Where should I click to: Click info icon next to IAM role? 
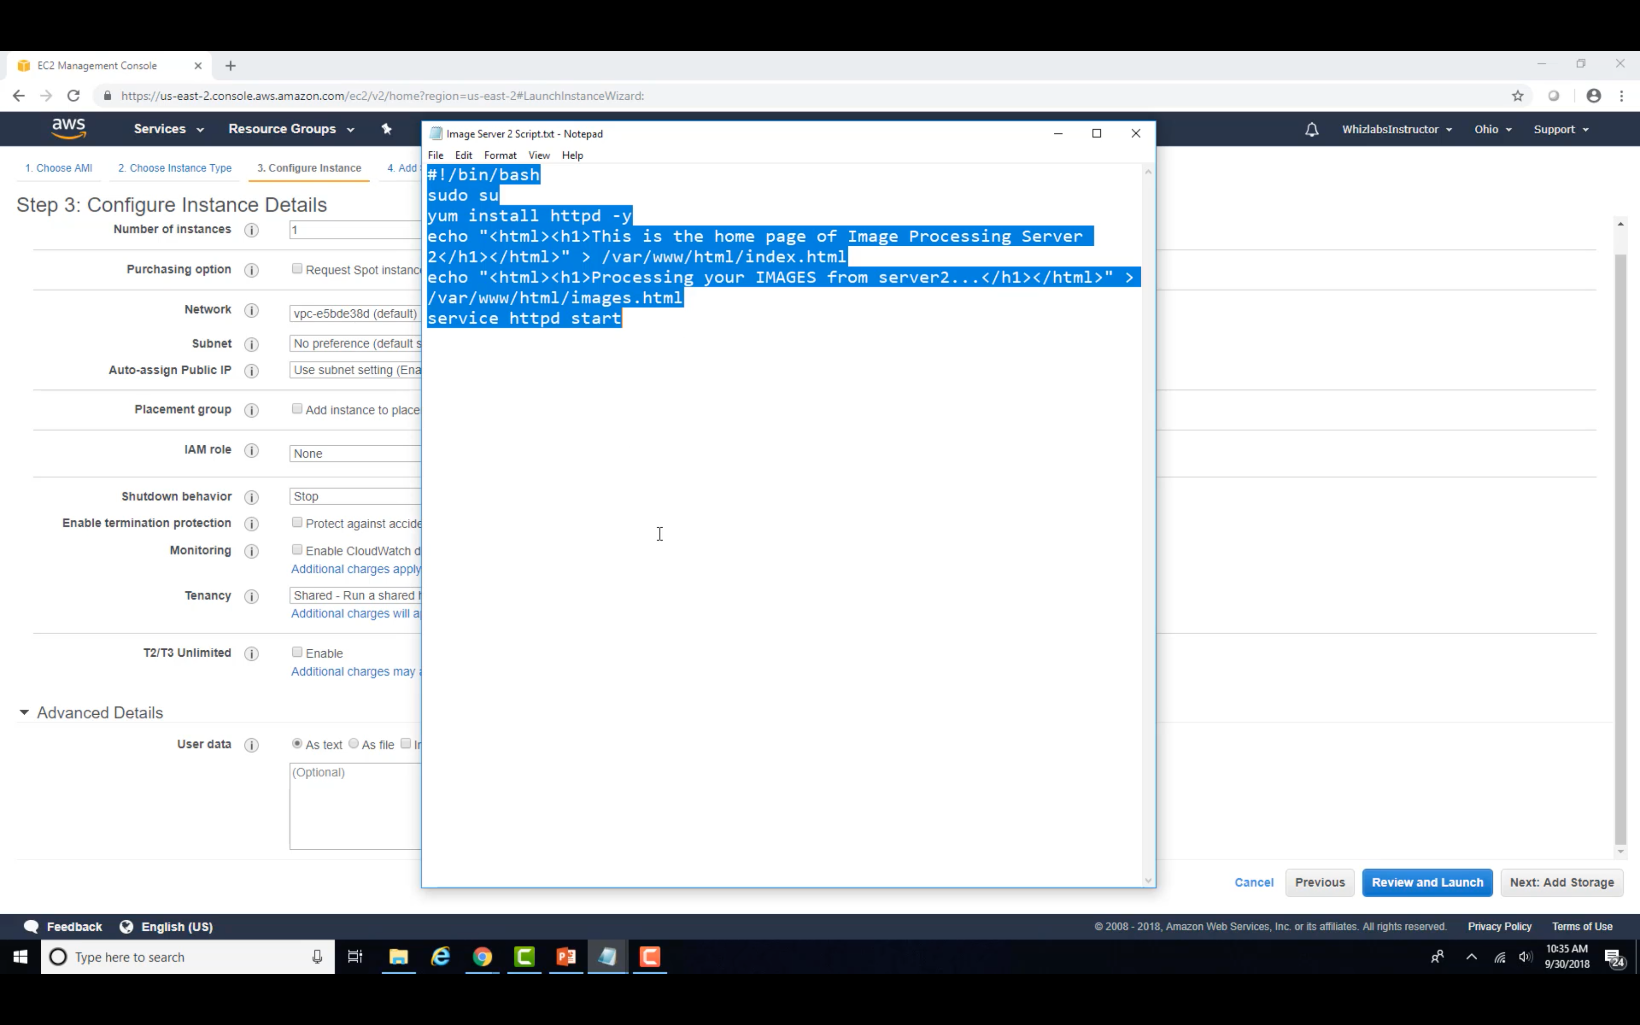pos(251,451)
